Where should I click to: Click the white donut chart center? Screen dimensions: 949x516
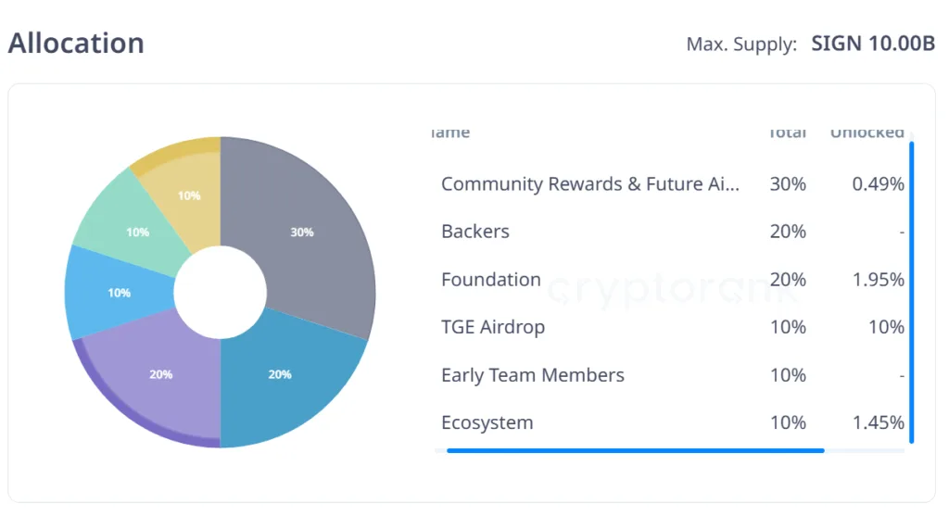click(220, 293)
